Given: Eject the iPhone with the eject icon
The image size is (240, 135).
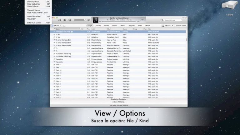Looking at the screenshot, I should [172, 26].
